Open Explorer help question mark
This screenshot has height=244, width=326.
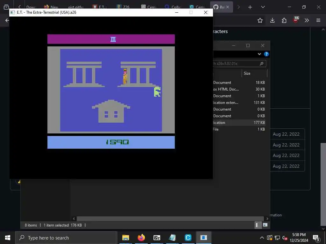[x=266, y=54]
